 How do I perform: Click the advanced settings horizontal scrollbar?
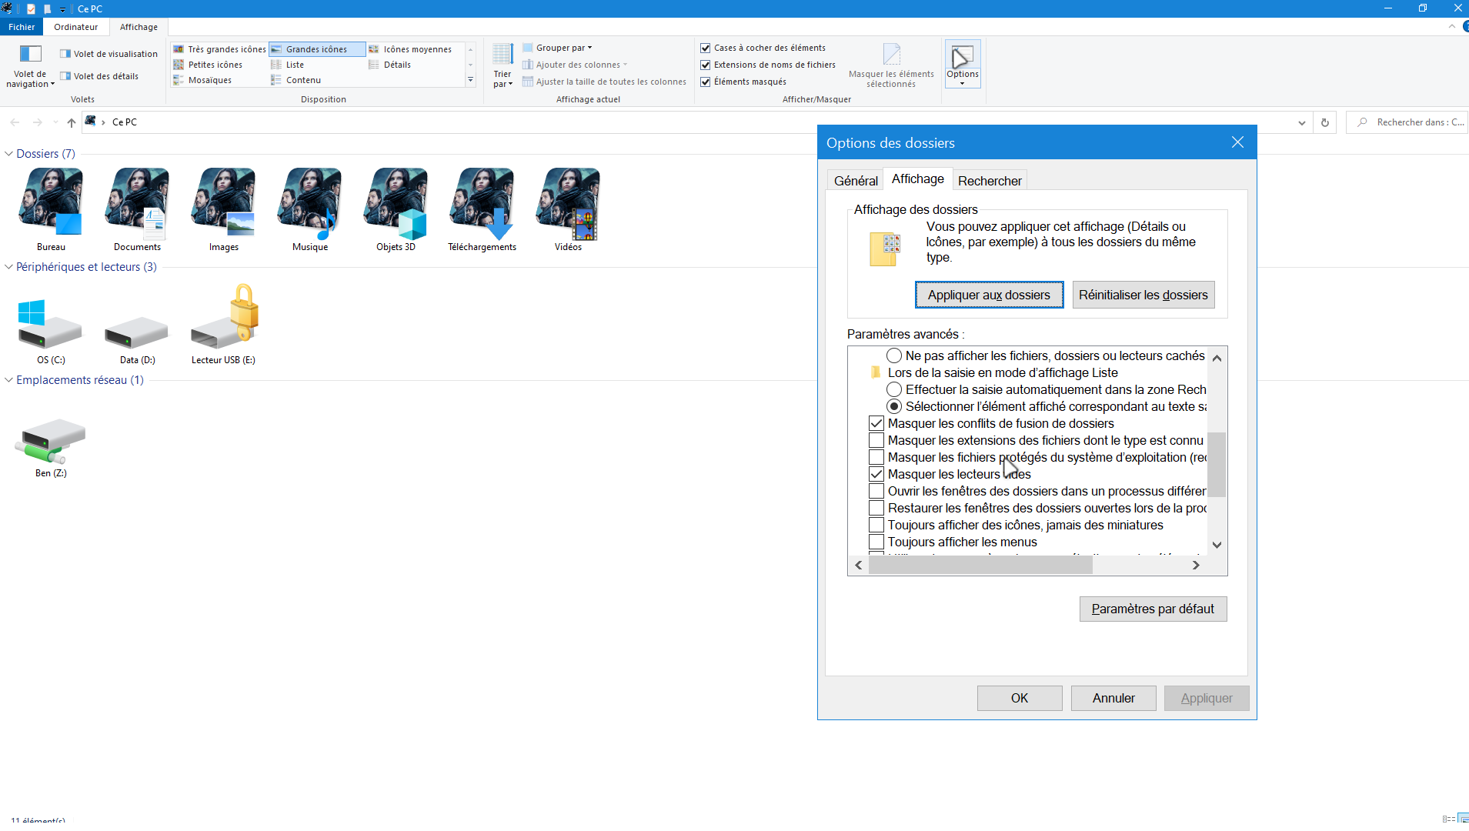tap(980, 566)
